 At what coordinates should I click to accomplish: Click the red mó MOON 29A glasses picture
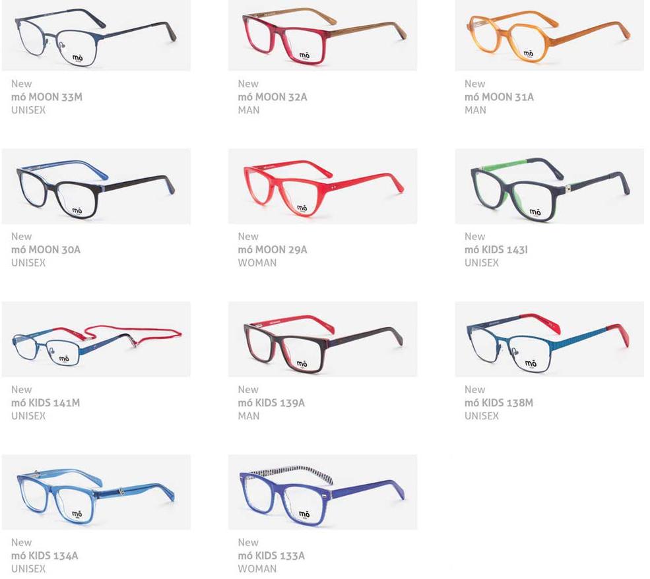(323, 187)
